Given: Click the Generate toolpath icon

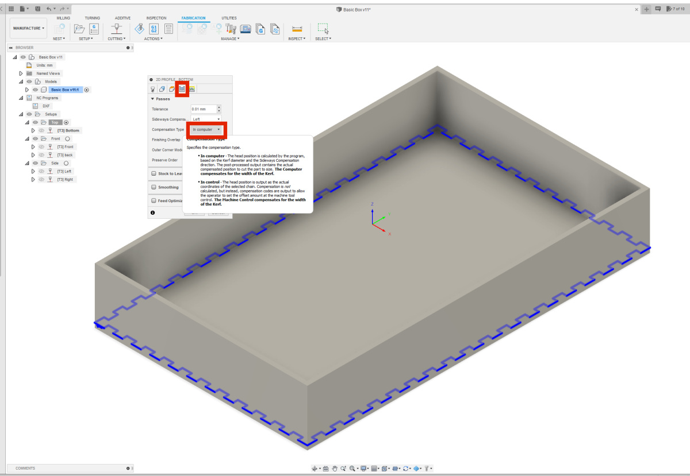Looking at the screenshot, I should 139,29.
